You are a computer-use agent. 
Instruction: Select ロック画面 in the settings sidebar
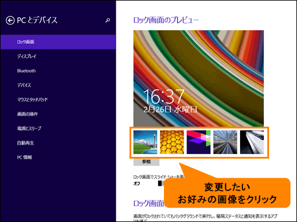click(58, 42)
